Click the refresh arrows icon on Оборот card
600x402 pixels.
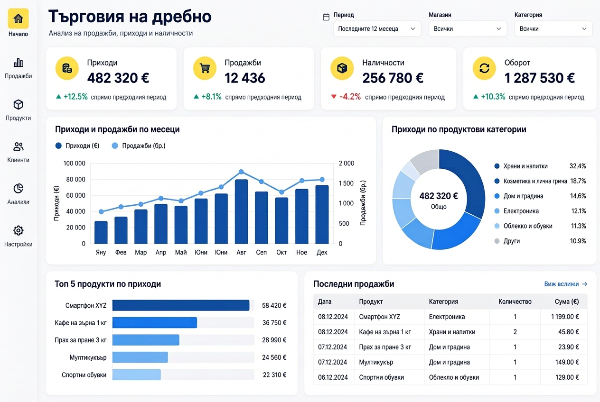pyautogui.click(x=484, y=68)
